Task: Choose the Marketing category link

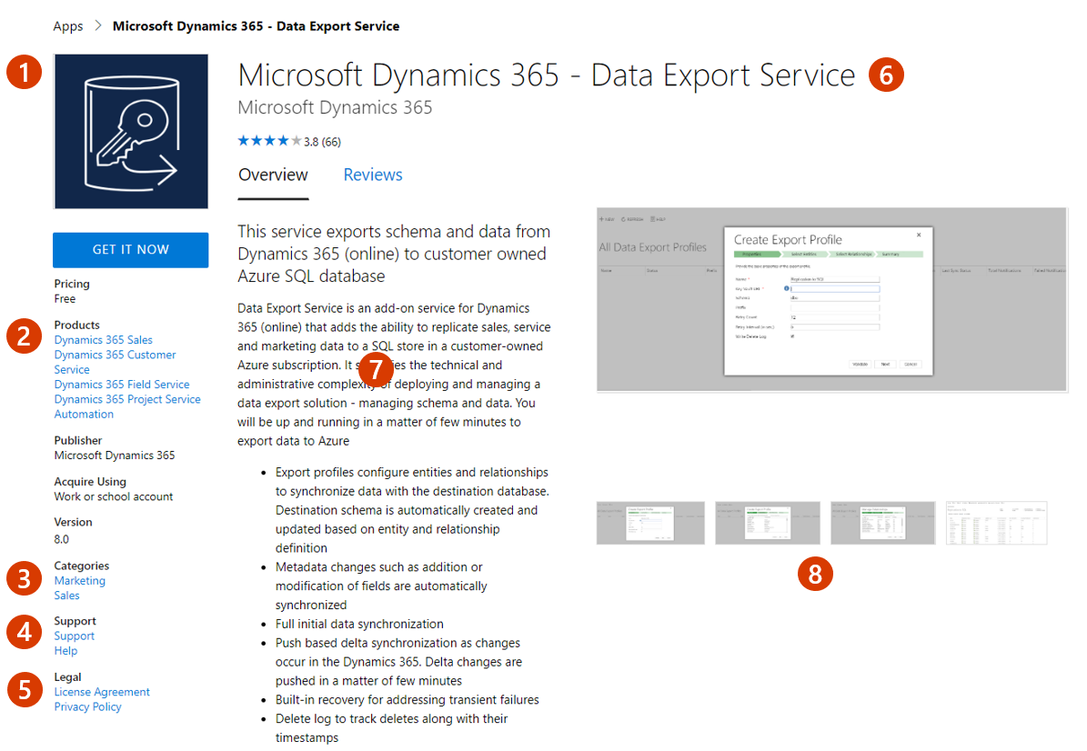Action: pos(80,581)
